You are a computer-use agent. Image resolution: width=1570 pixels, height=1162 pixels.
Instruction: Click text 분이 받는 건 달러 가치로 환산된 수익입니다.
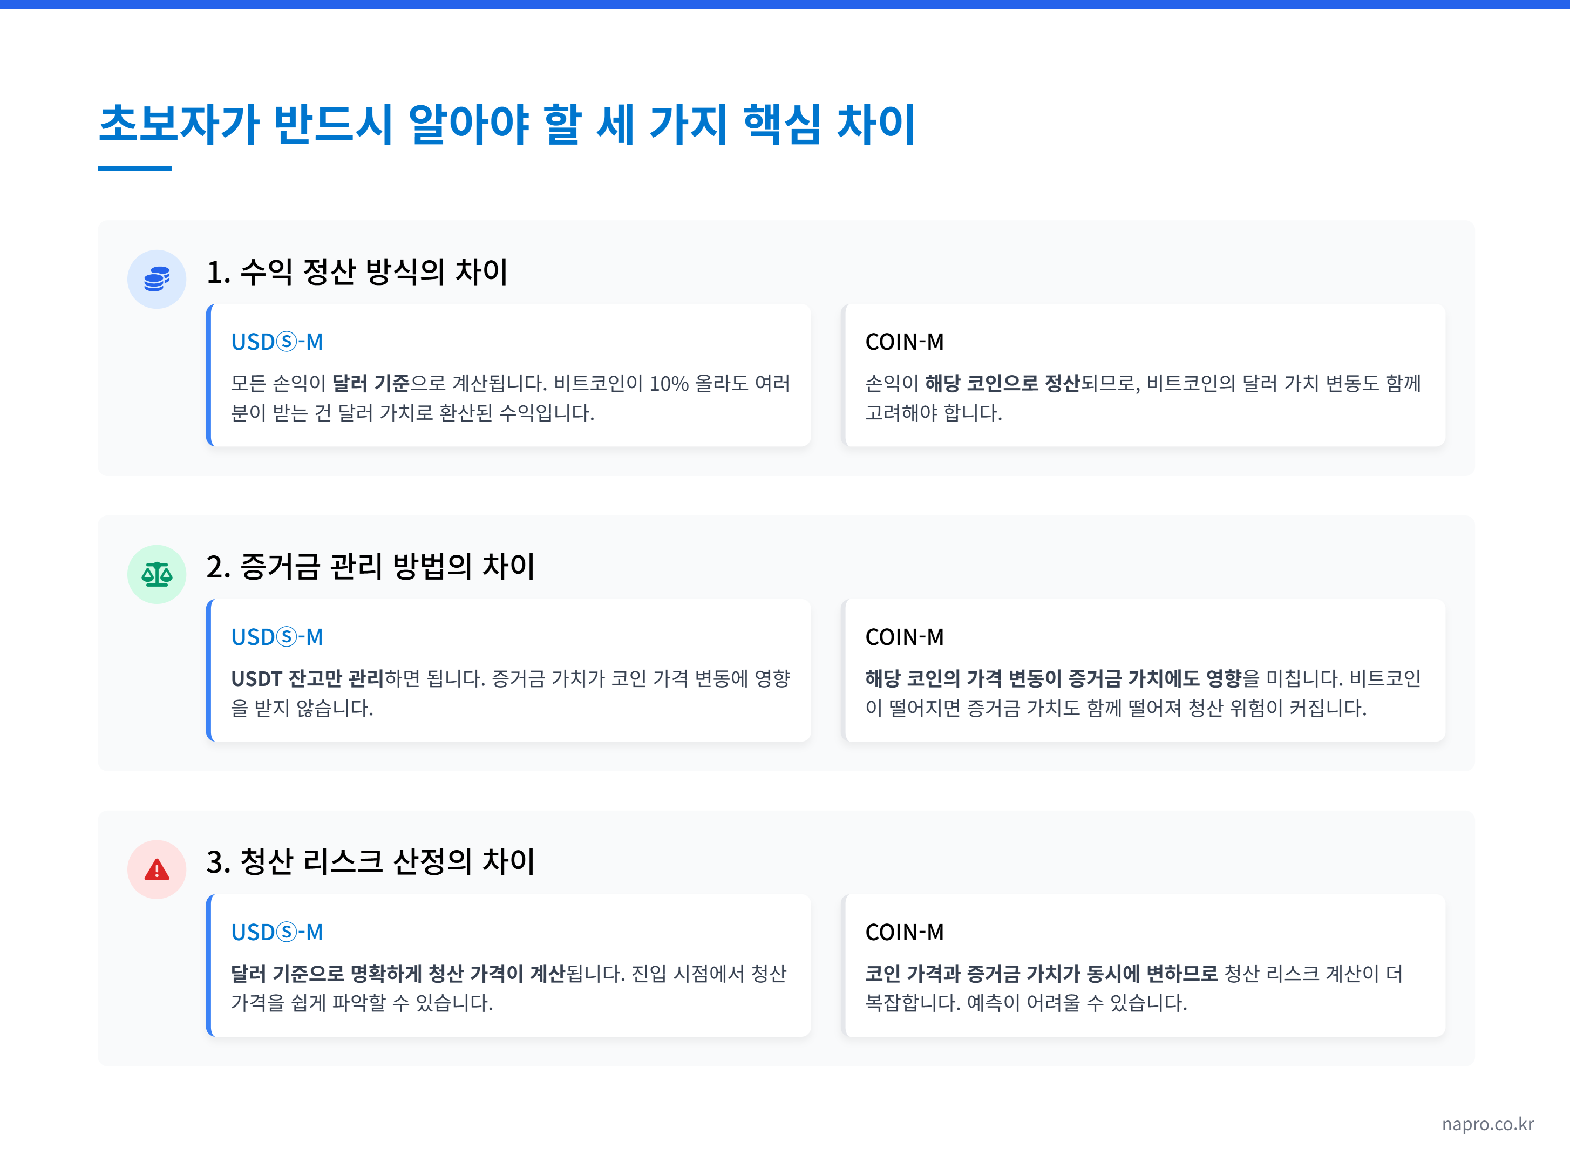[x=412, y=412]
